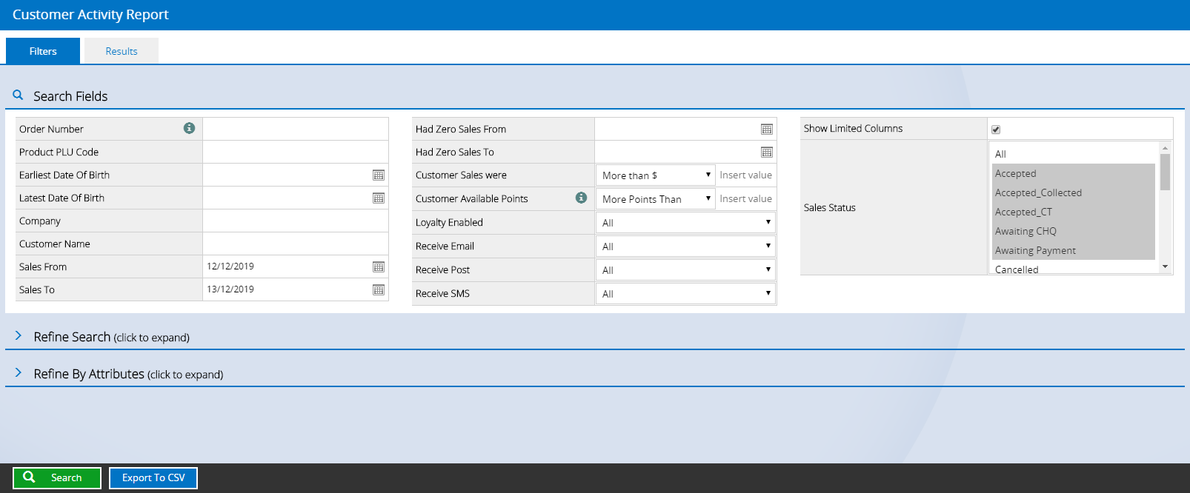Click the Sales Status list scroll-down arrow

1165,266
